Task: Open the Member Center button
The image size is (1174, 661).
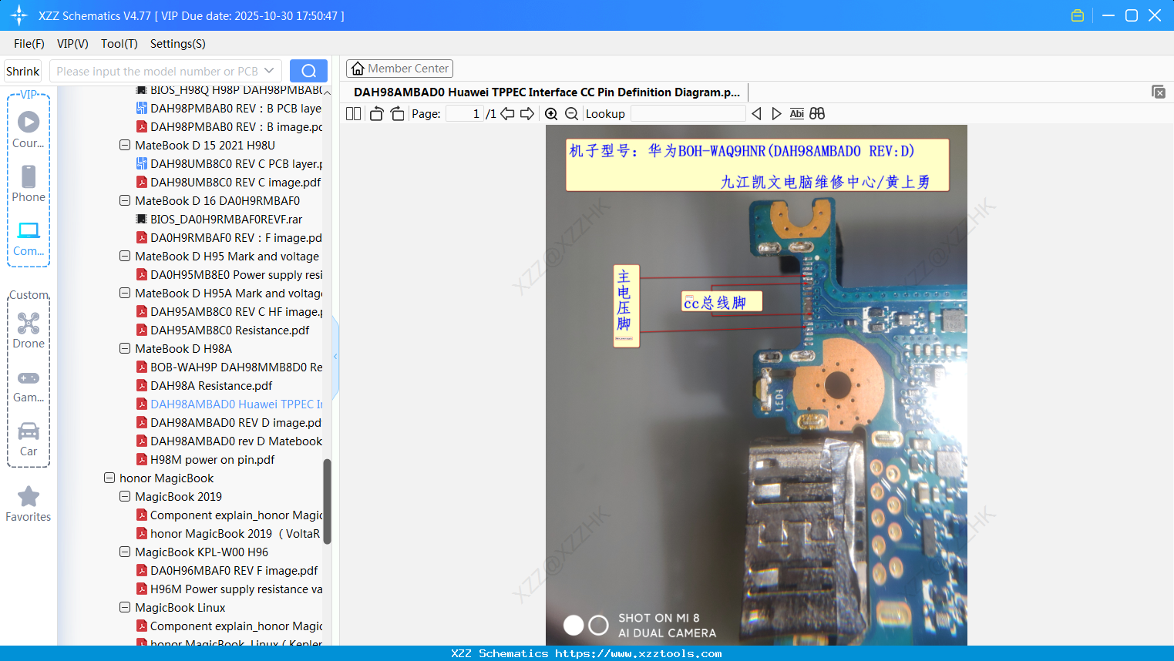Action: pyautogui.click(x=399, y=69)
